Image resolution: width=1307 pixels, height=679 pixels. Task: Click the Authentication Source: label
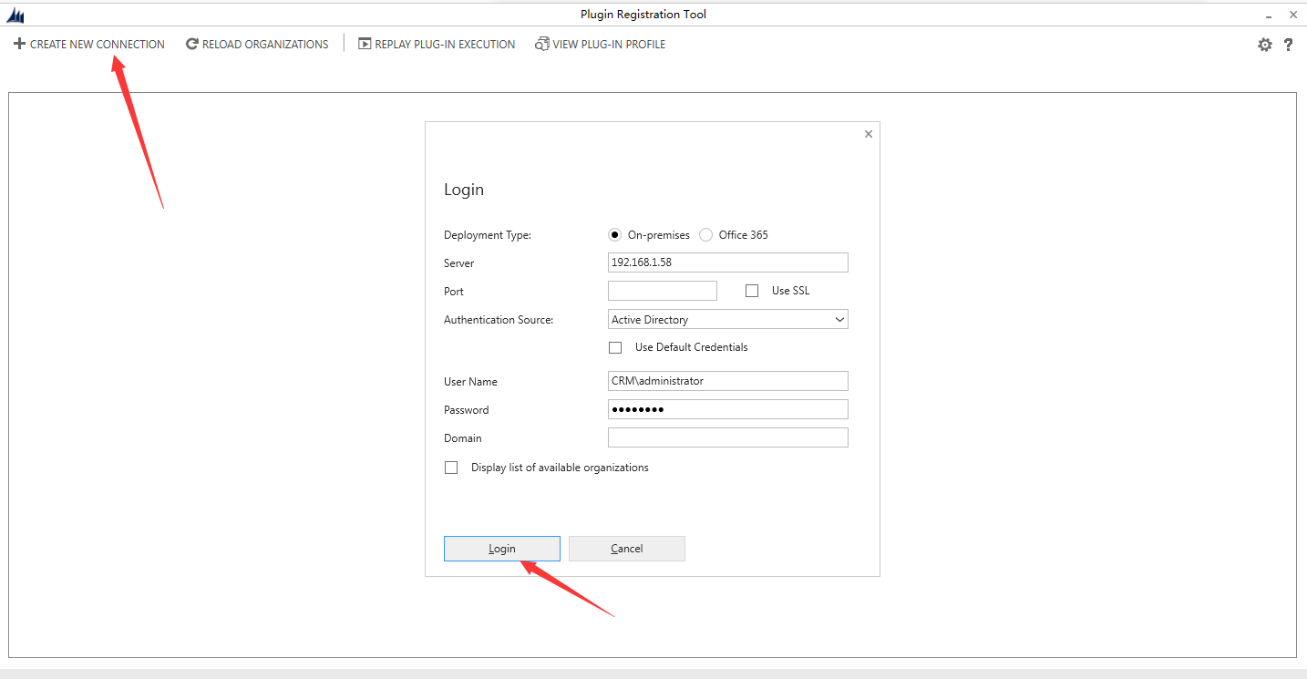click(x=499, y=320)
